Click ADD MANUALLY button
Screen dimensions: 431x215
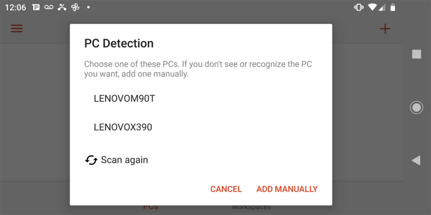[x=287, y=189]
